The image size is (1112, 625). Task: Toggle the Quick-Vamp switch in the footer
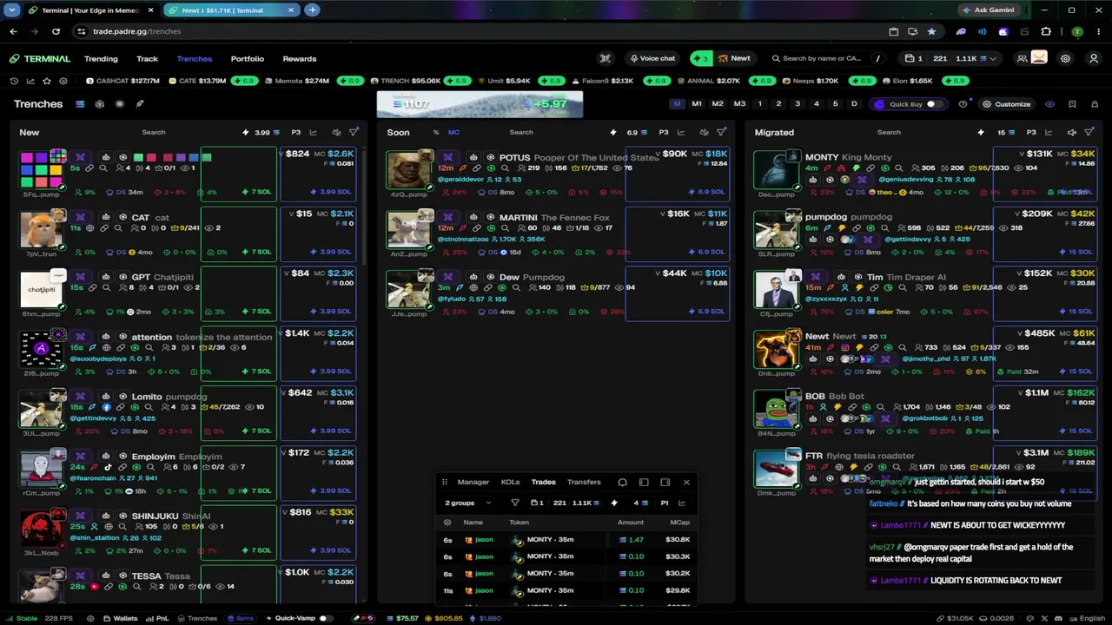tap(326, 618)
